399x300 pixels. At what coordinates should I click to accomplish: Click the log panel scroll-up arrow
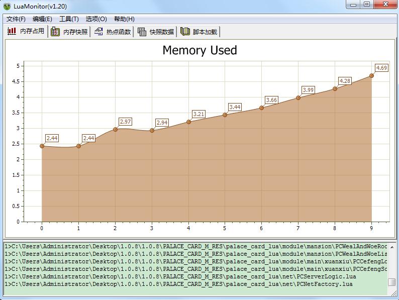[392, 247]
